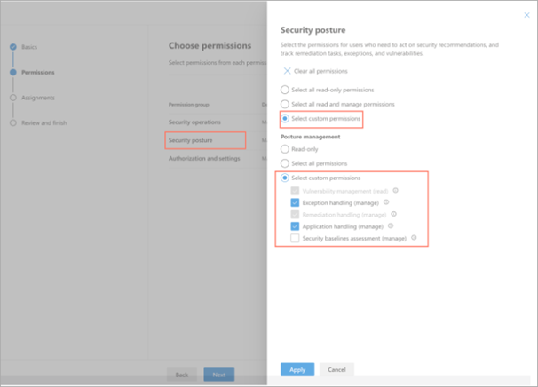This screenshot has height=387, width=538.
Task: Open the Authorization and settings permission group
Action: [x=206, y=159]
